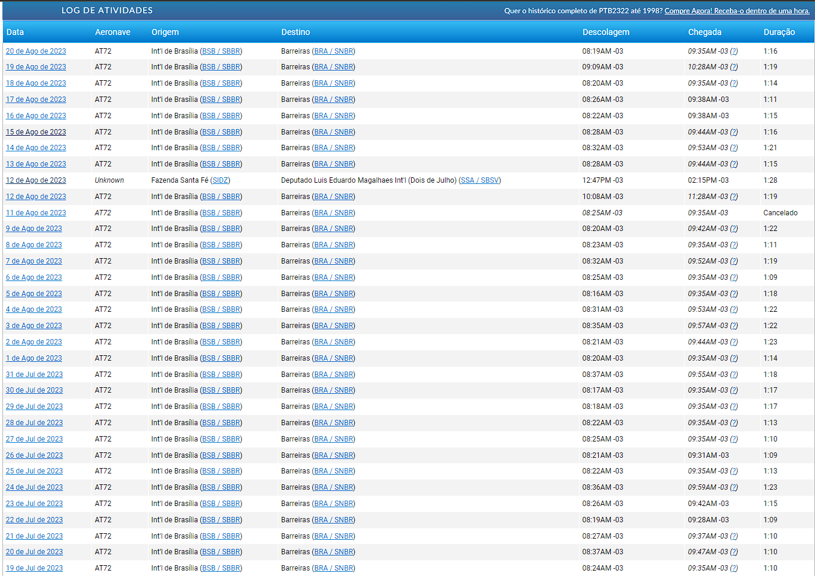Open the 26 de Jul de 2023 flight
Screen dimensions: 815x576
[34, 455]
